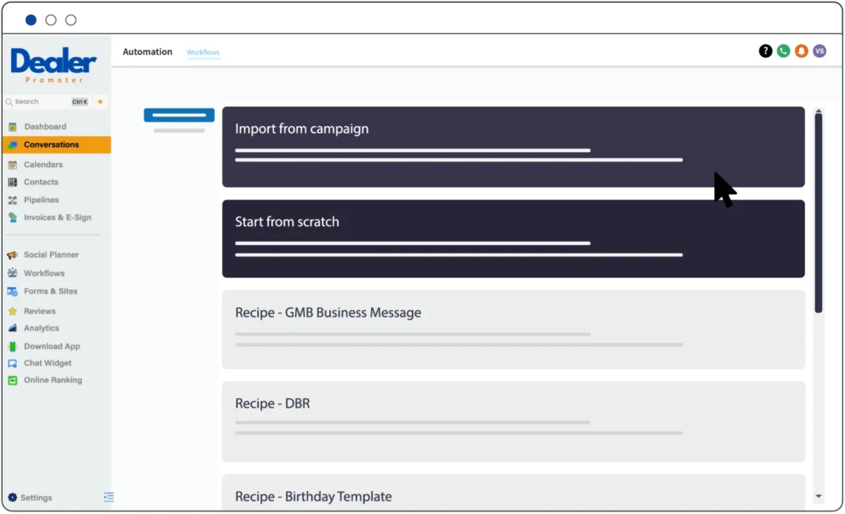Select the Conversations chat icon

point(12,145)
